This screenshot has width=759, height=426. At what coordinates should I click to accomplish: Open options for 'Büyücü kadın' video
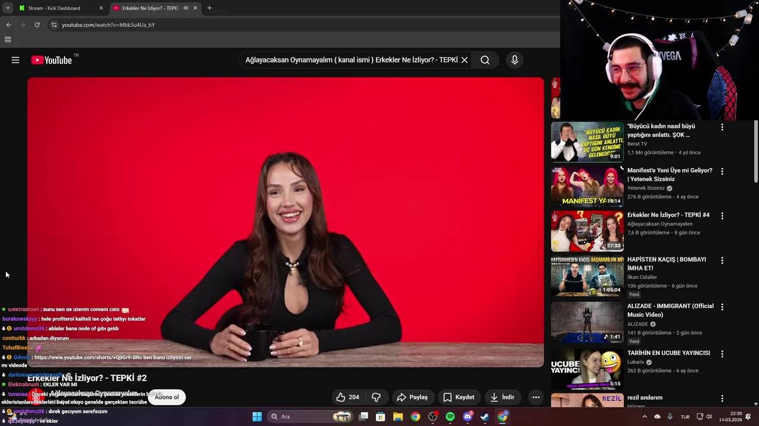tap(722, 127)
